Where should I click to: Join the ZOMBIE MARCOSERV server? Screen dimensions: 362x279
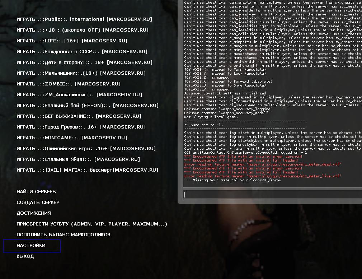(x=68, y=84)
